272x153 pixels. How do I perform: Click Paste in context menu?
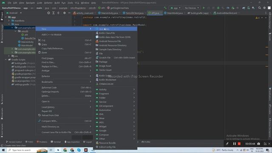click(x=64, y=53)
